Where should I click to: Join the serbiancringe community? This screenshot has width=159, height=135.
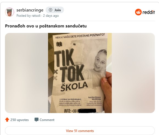coord(55,10)
